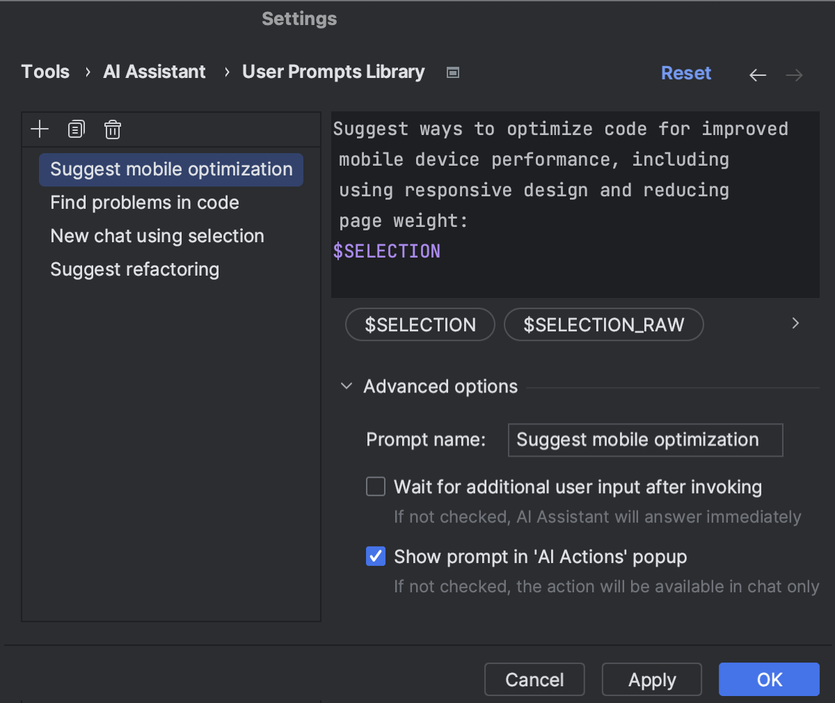This screenshot has width=835, height=703.
Task: Duplicate the selected prompt with copy icon
Action: coord(76,129)
